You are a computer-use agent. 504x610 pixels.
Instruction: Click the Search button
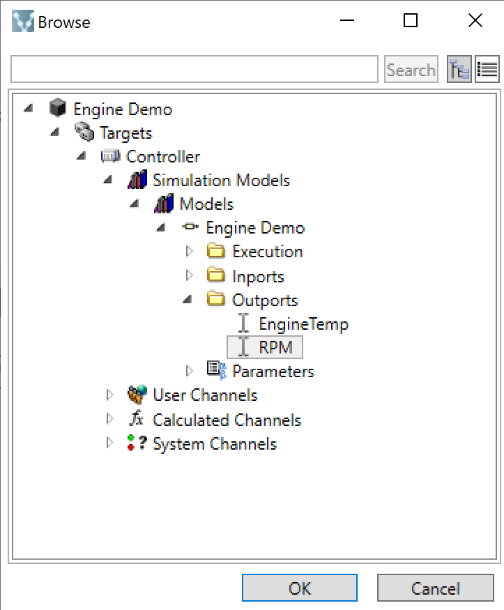click(x=411, y=69)
